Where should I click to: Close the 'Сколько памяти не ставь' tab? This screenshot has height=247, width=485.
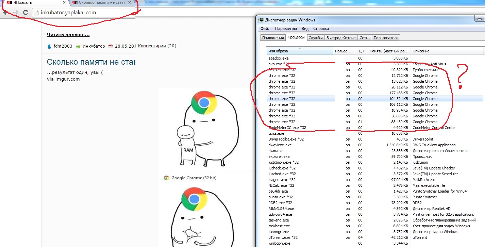pyautogui.click(x=129, y=3)
